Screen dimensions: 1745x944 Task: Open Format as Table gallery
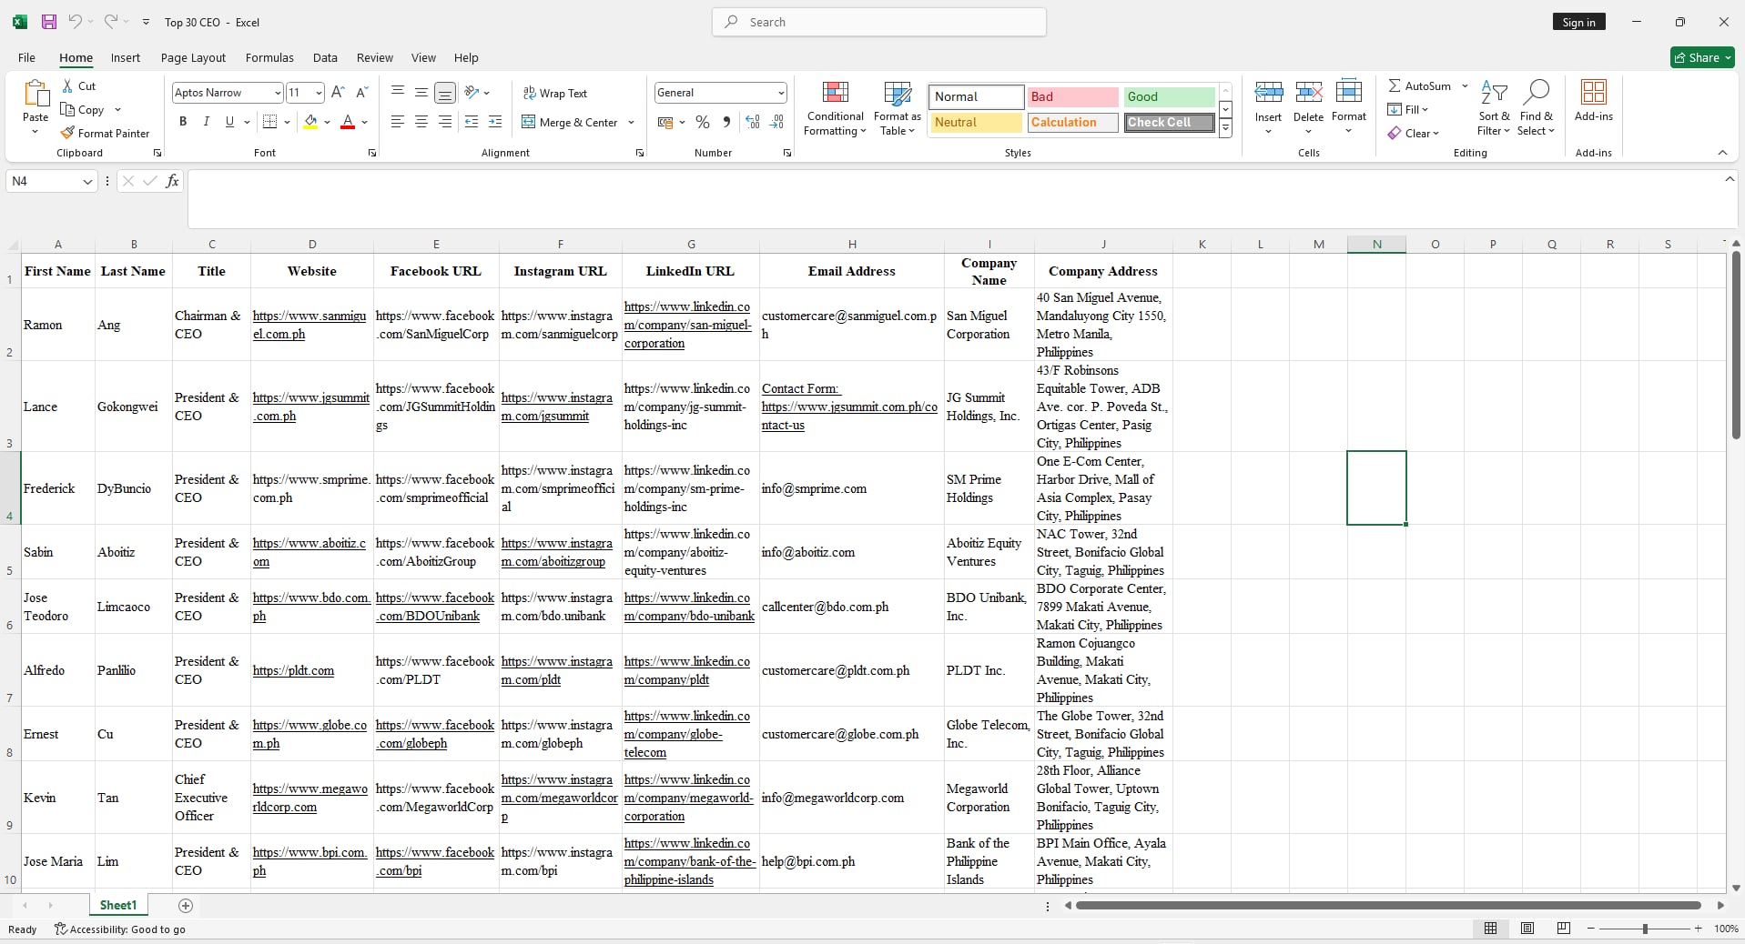(898, 108)
